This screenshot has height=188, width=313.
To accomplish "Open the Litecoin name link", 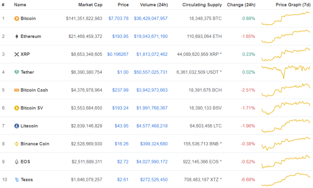I will pos(29,126).
